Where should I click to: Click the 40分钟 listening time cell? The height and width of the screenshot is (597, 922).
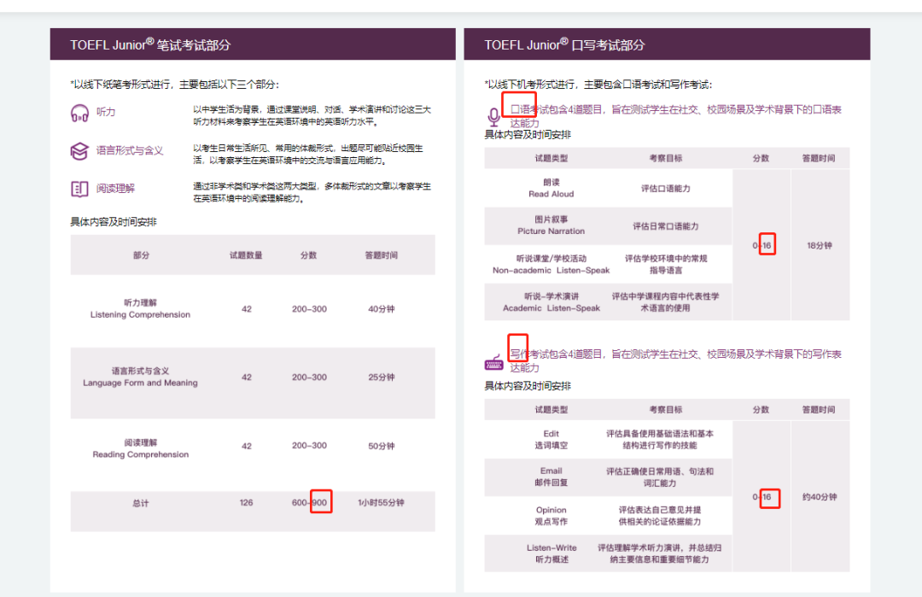point(381,309)
